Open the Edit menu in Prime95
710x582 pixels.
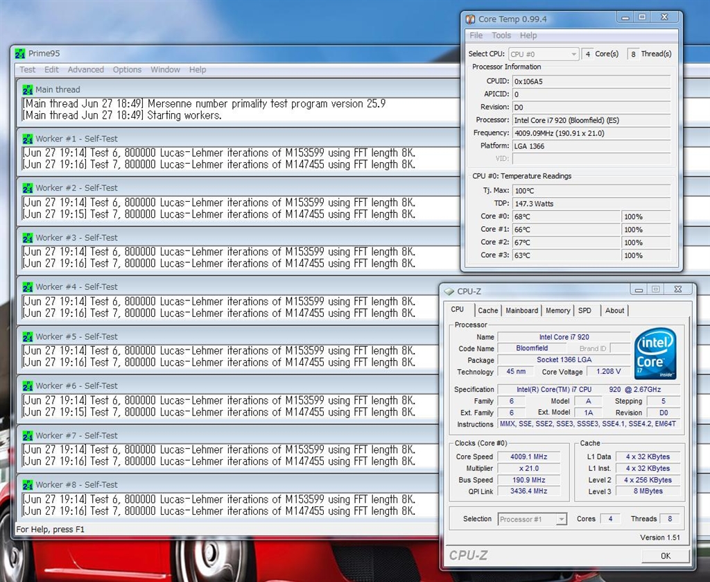point(51,70)
